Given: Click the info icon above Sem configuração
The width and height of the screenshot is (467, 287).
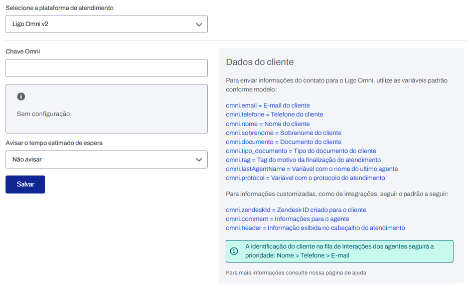Looking at the screenshot, I should point(21,96).
